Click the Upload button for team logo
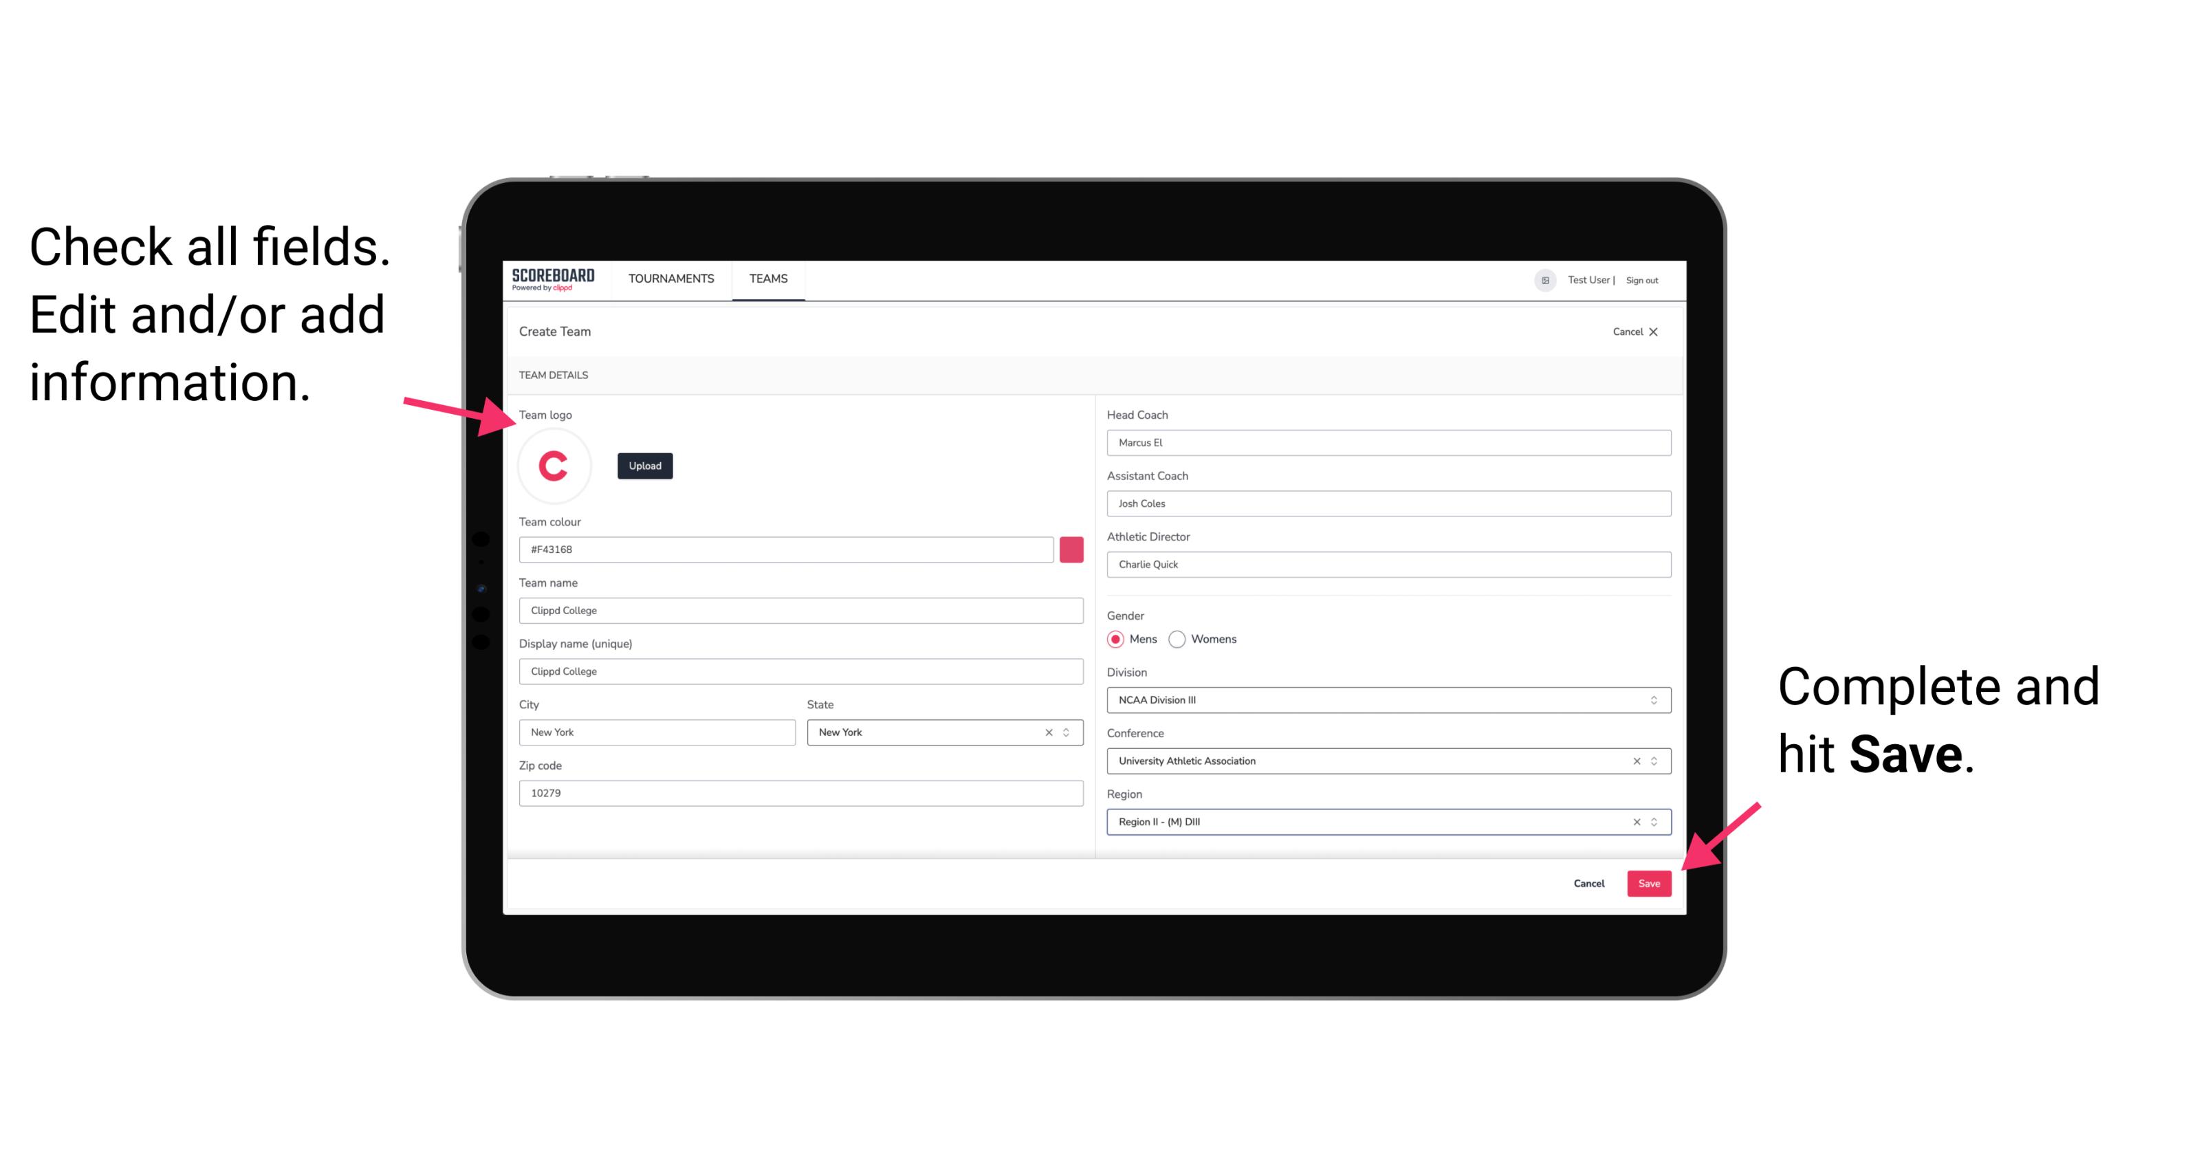The image size is (2186, 1176). pyautogui.click(x=644, y=465)
